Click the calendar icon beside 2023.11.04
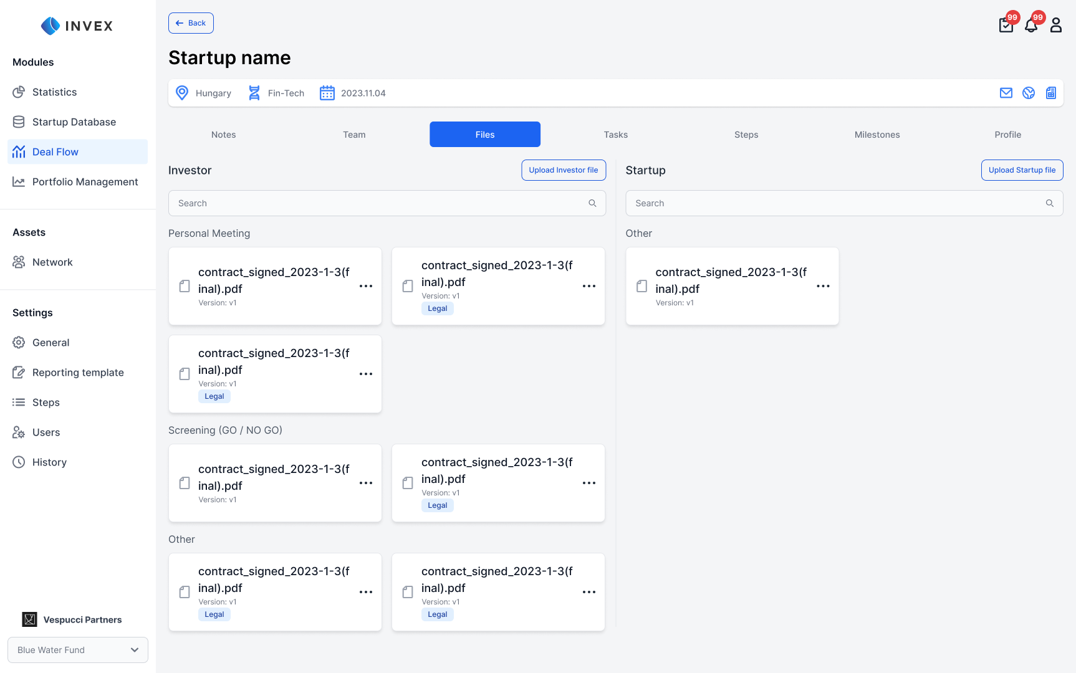 (327, 93)
